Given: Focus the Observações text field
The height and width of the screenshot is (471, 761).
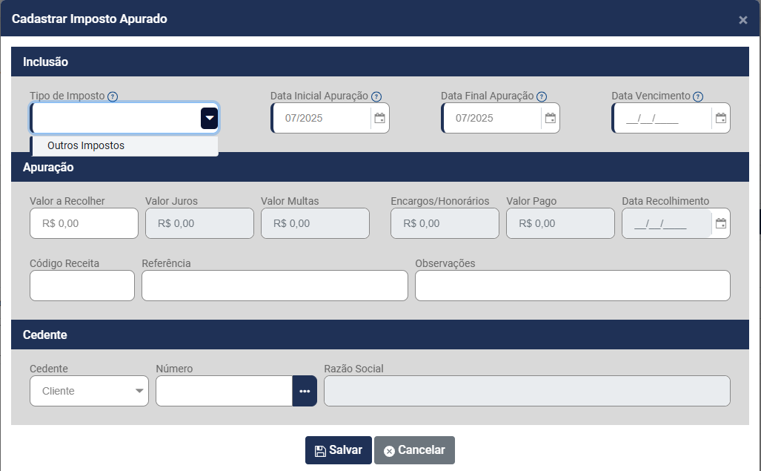Looking at the screenshot, I should click(x=573, y=286).
